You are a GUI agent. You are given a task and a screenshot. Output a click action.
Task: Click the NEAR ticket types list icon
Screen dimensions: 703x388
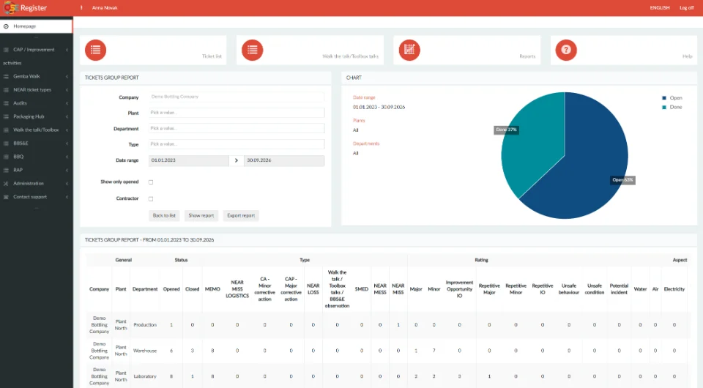point(6,90)
